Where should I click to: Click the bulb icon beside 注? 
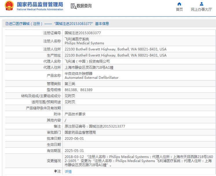tap(56, 171)
